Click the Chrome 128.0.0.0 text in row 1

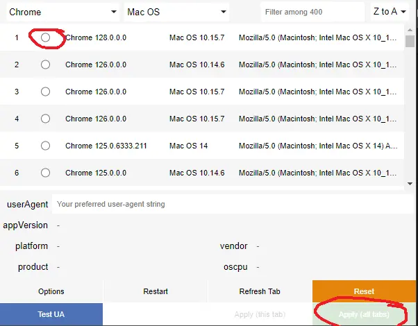point(96,37)
